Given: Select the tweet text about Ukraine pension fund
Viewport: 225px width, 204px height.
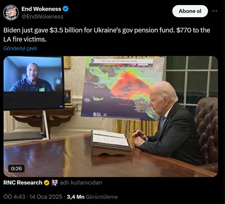Looking at the screenshot, I should coord(107,35).
